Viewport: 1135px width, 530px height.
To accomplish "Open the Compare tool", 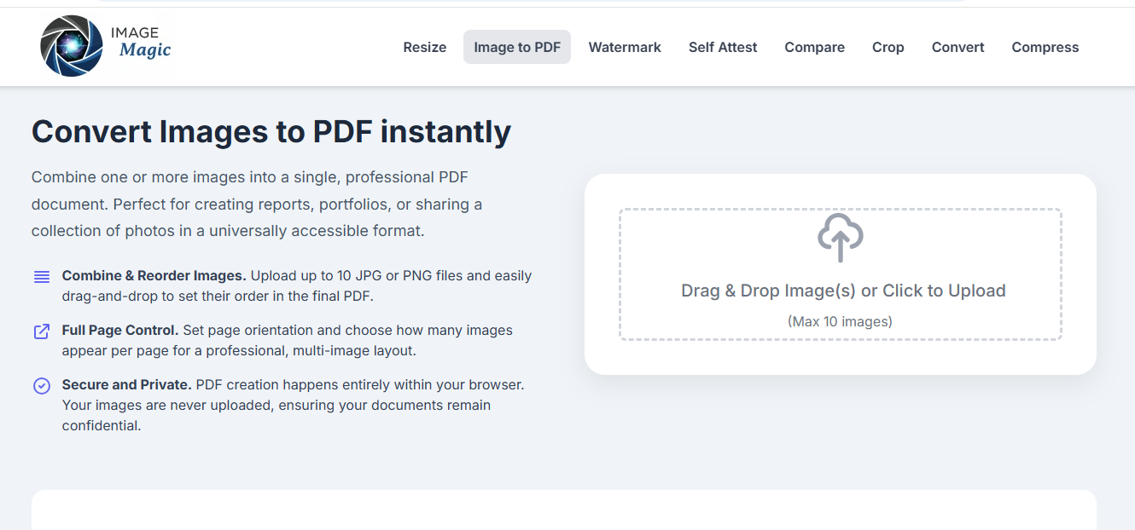I will click(x=813, y=47).
